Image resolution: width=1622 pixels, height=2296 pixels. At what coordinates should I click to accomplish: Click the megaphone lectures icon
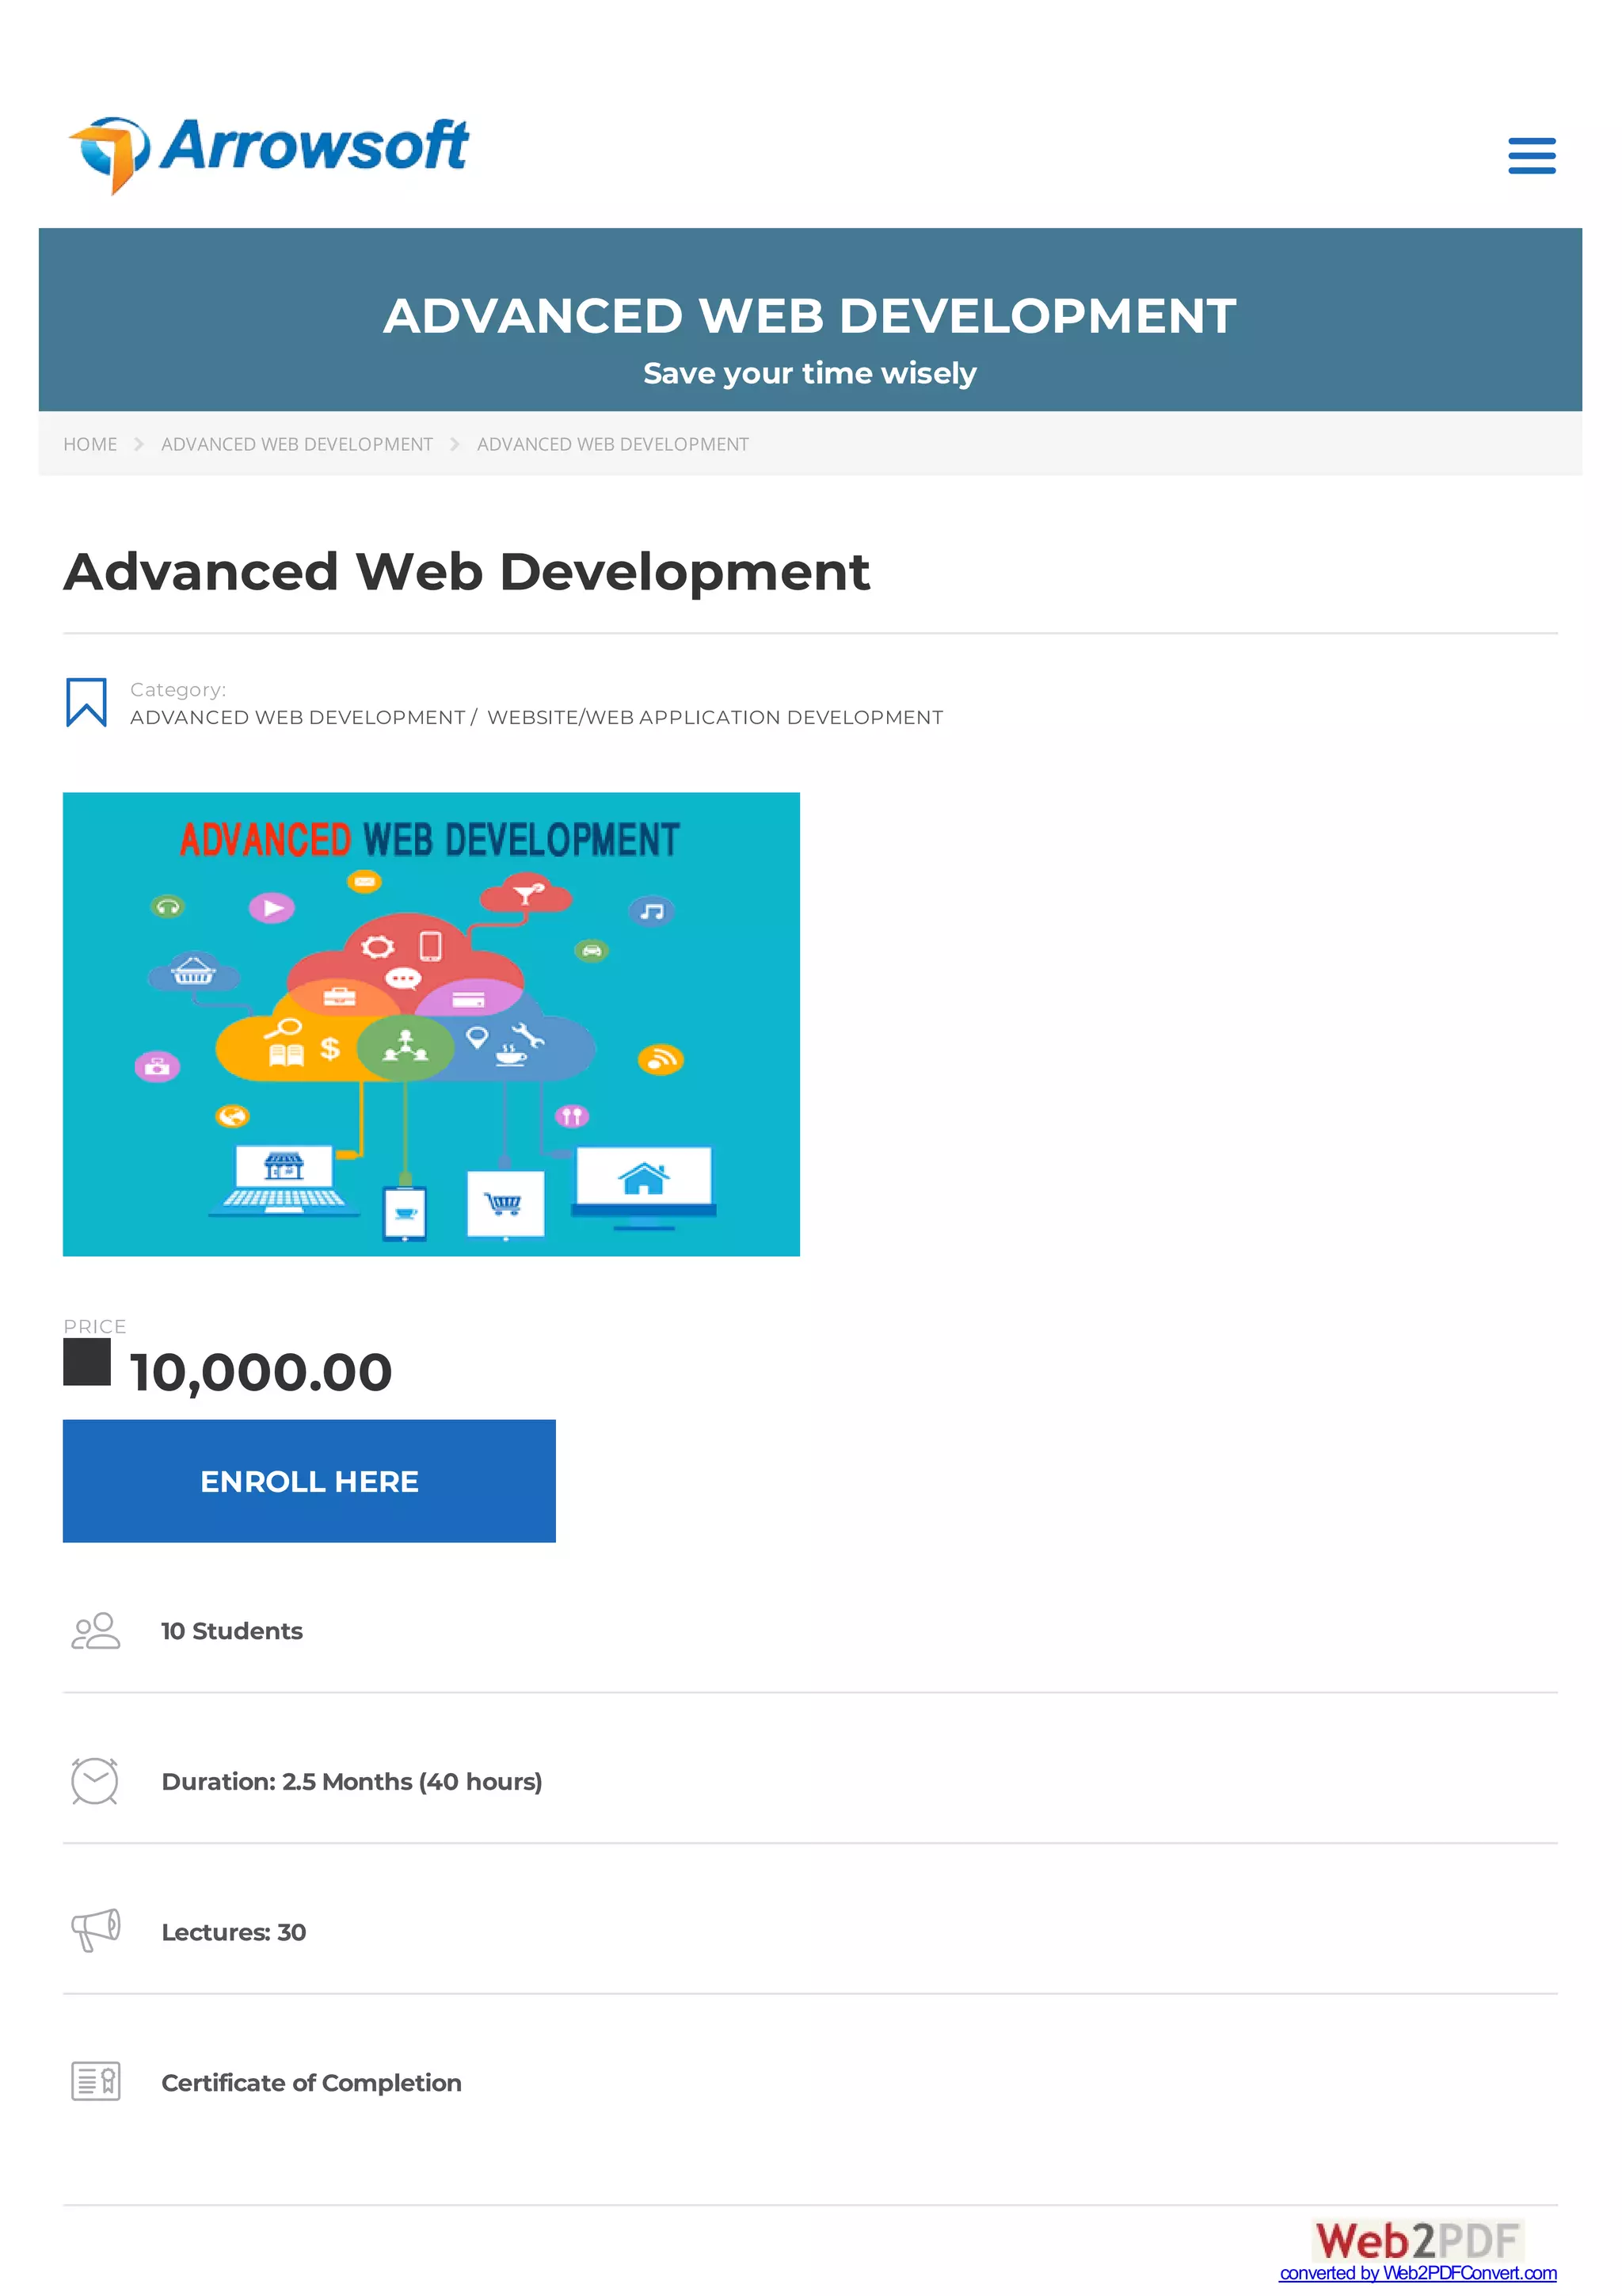pyautogui.click(x=95, y=1931)
